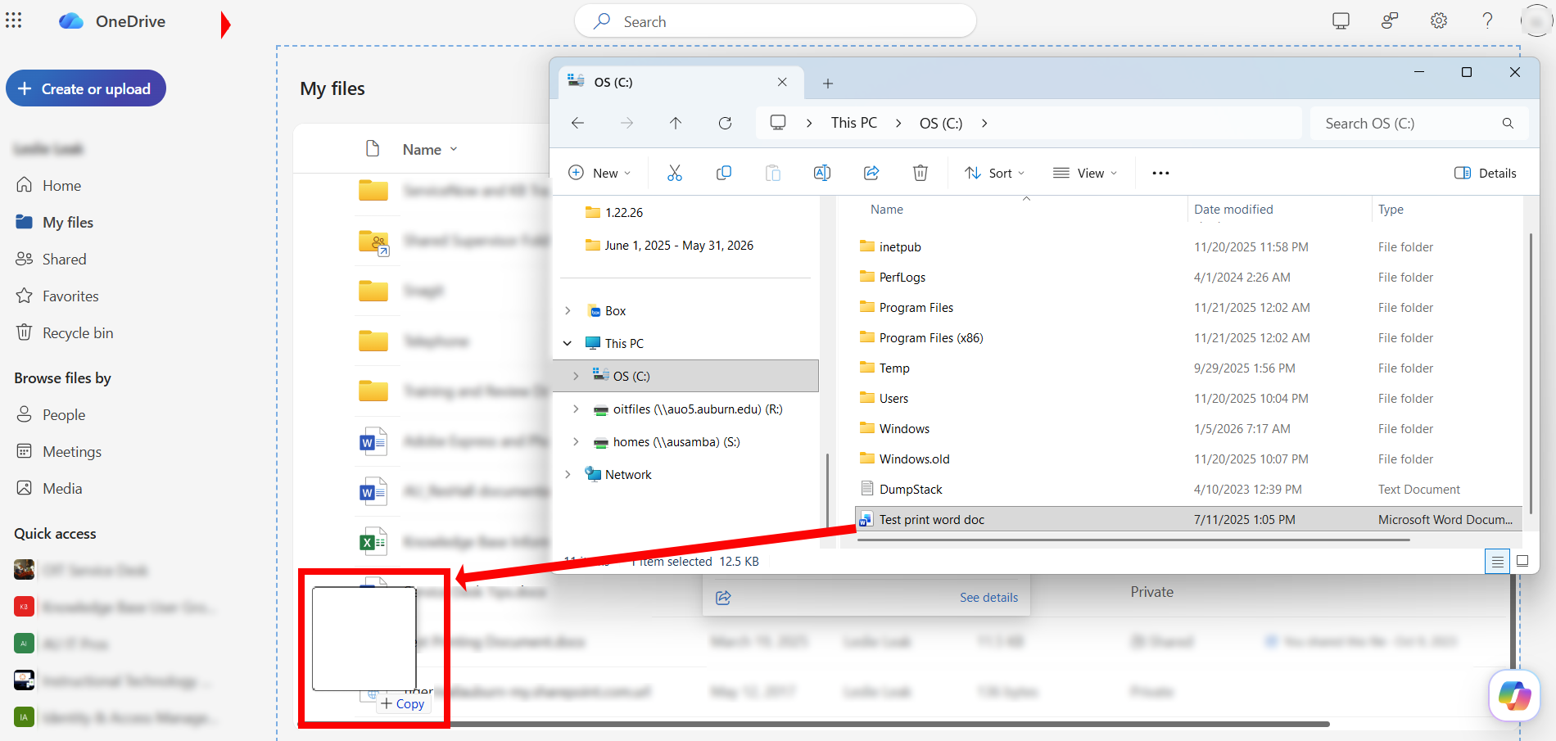The image size is (1556, 741).
Task: Click the Share icon in Explorer toolbar
Action: point(871,173)
